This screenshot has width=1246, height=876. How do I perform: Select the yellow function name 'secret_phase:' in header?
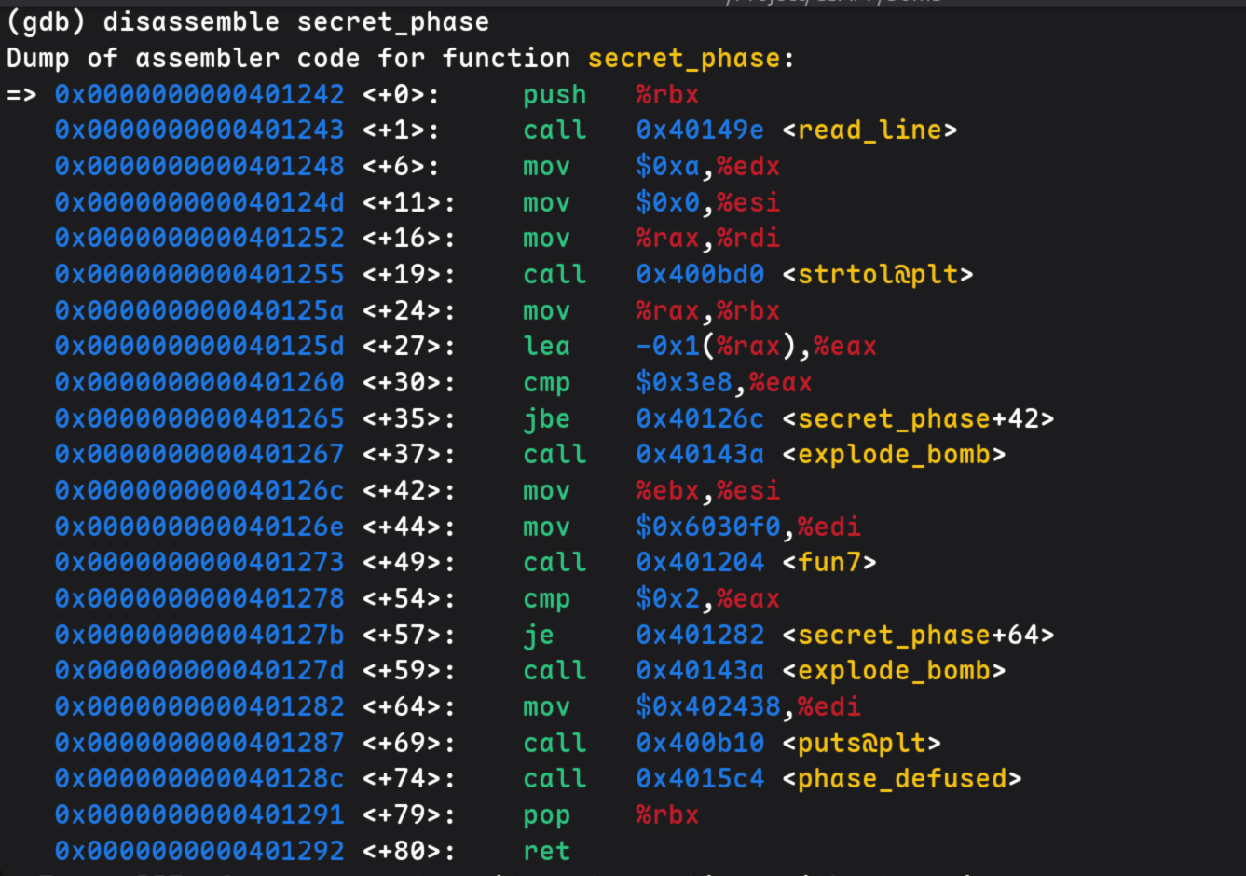pos(691,58)
